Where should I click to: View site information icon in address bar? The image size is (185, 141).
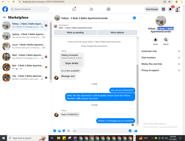(x=20, y=2)
